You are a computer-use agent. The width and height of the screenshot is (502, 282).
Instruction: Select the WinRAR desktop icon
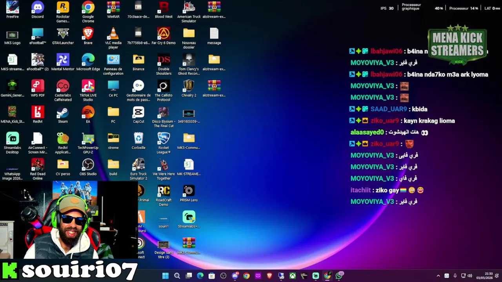(x=113, y=10)
